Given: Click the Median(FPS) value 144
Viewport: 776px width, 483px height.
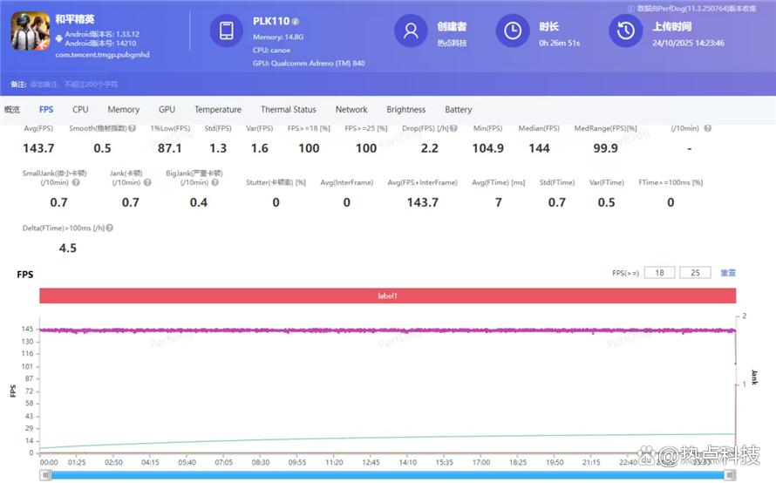Looking at the screenshot, I should coord(539,148).
